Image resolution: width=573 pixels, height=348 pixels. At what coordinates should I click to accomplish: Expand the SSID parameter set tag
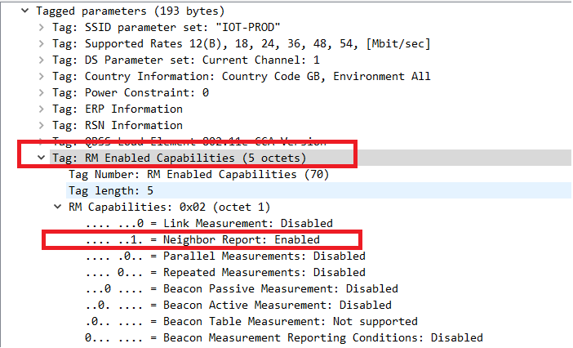pos(42,27)
